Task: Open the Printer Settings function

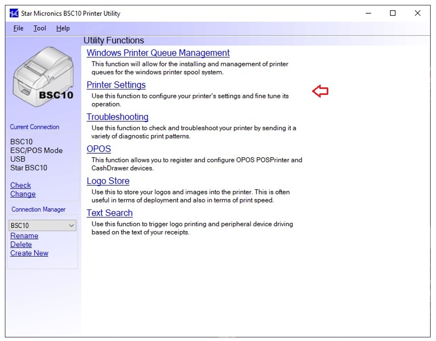Action: [x=116, y=85]
